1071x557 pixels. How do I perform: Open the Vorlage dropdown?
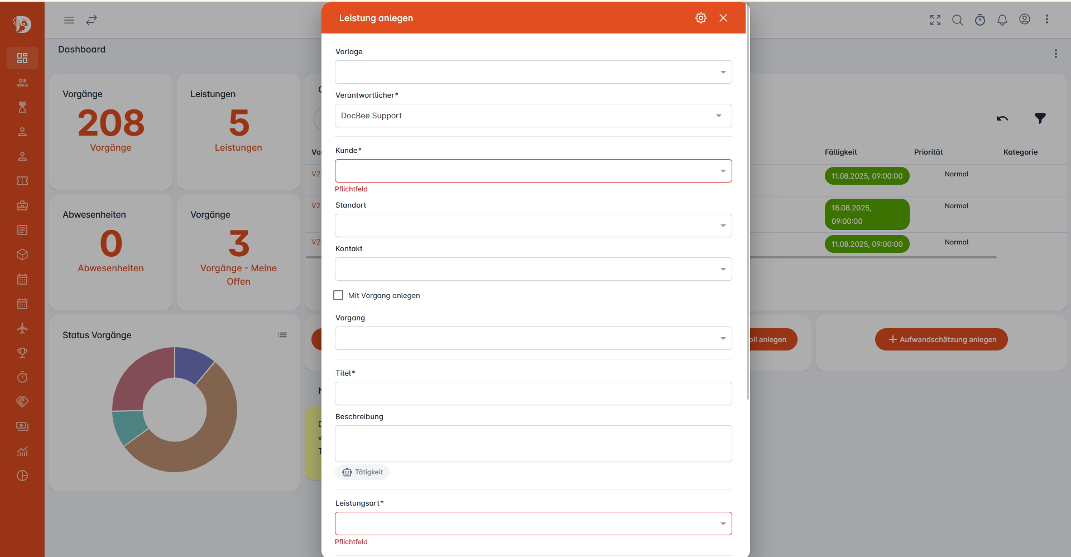(x=534, y=72)
